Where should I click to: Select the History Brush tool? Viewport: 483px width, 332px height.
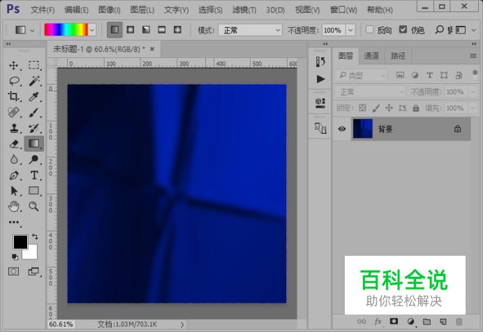pos(34,128)
